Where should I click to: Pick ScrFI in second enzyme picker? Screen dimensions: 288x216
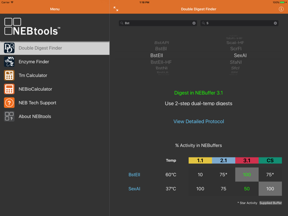(236, 49)
